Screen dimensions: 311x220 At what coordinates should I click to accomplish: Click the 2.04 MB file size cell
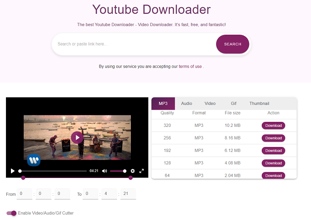[x=233, y=176]
